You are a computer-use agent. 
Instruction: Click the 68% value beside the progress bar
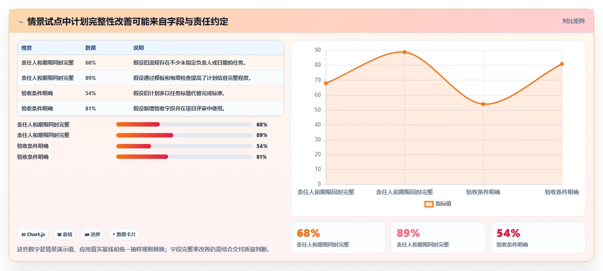262,124
